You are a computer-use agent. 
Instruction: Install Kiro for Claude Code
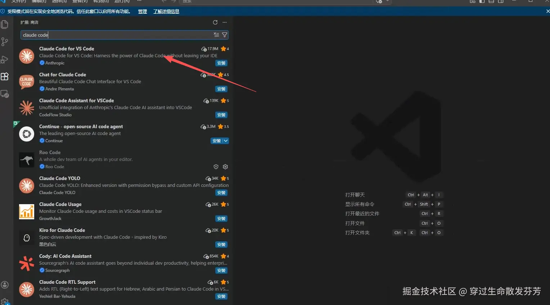click(x=221, y=245)
